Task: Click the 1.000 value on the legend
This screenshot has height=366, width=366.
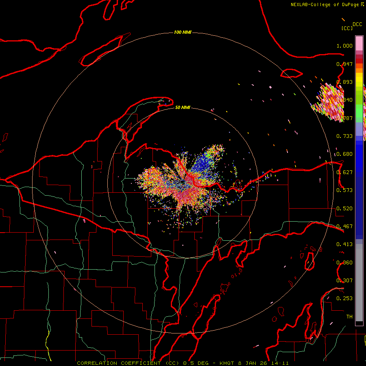Action: point(344,46)
